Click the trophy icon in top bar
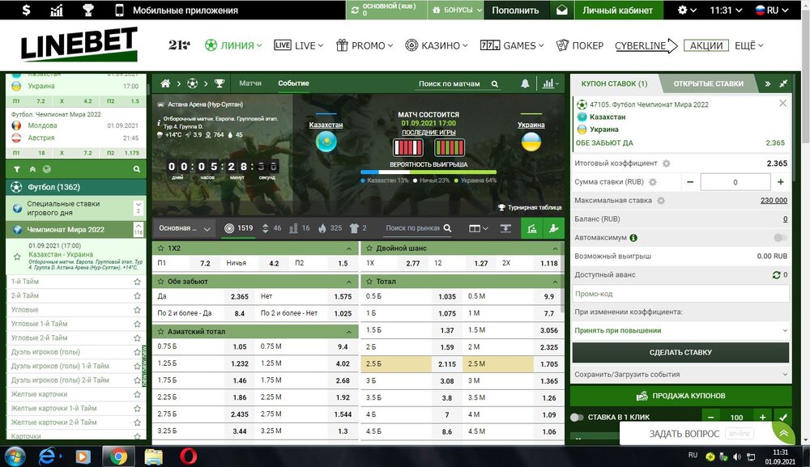This screenshot has height=467, width=810. (x=88, y=10)
